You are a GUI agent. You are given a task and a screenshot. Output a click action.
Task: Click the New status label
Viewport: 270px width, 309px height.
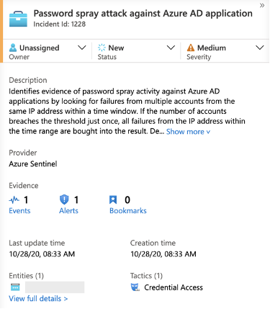(116, 48)
